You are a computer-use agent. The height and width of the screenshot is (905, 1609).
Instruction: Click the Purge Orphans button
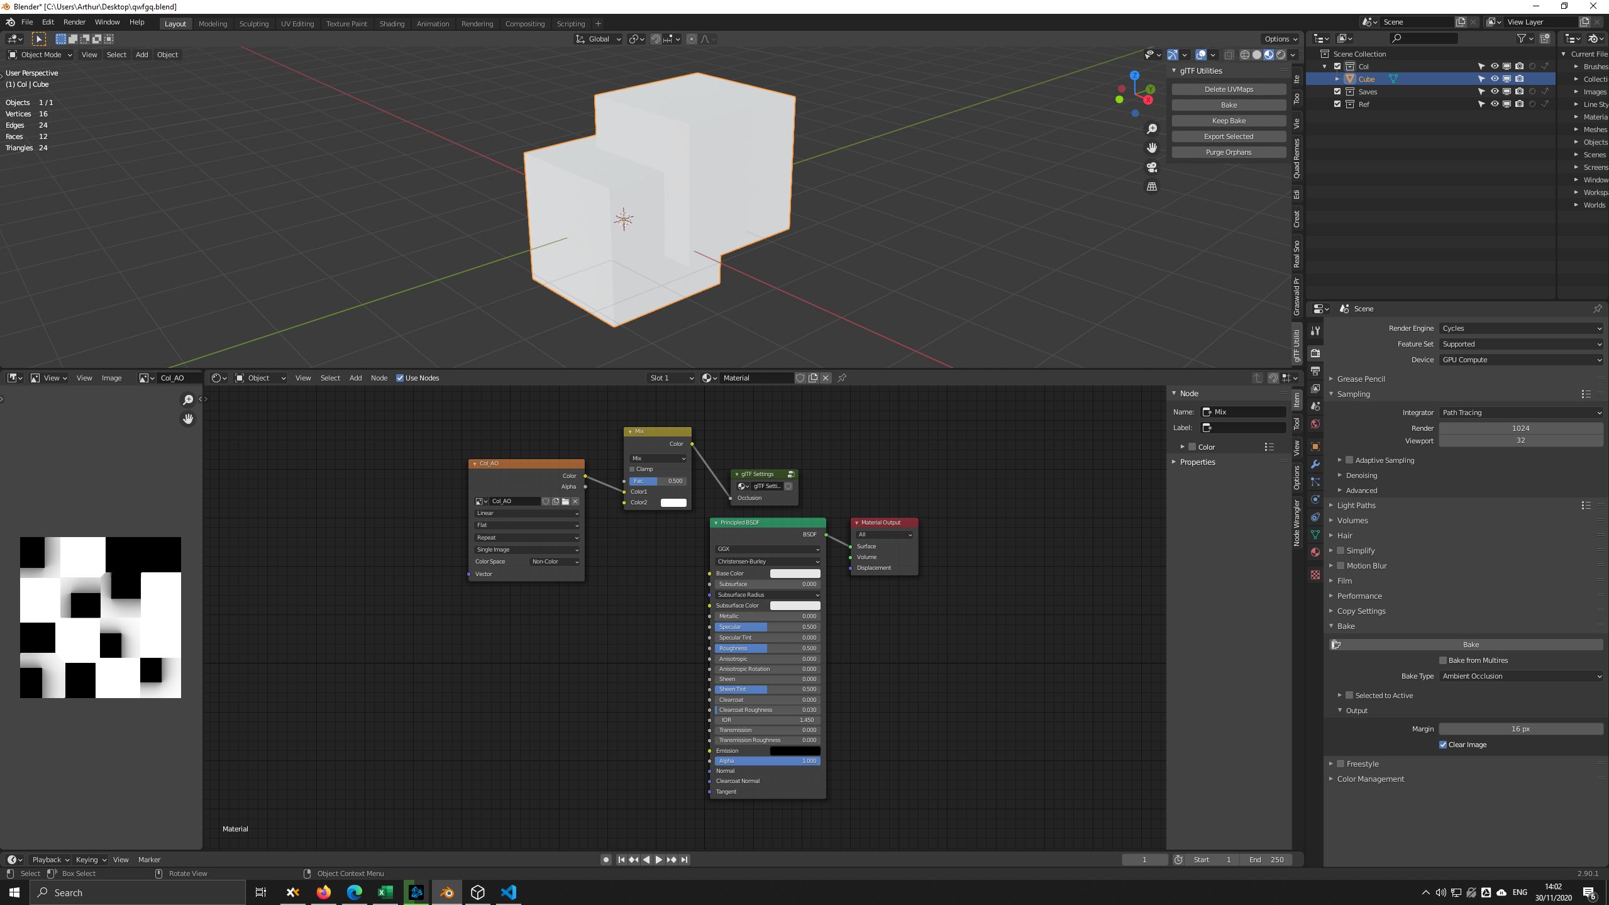[1229, 152]
